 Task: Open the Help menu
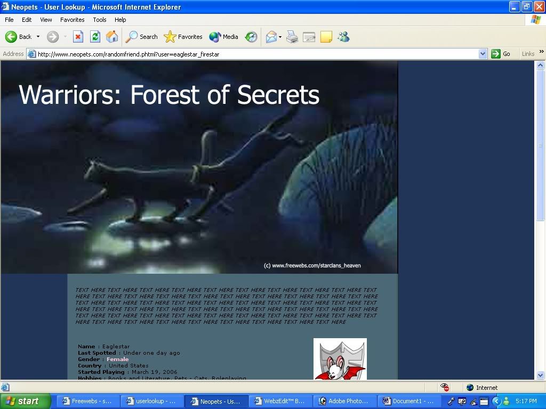click(x=120, y=20)
